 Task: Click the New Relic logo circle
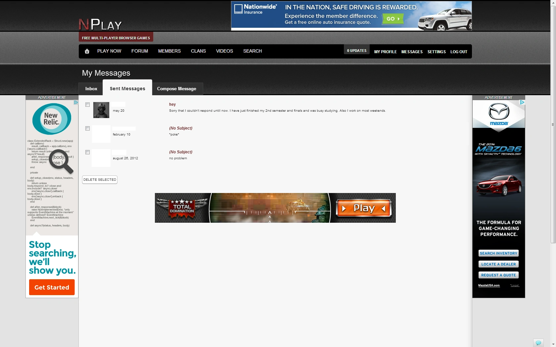click(x=52, y=119)
